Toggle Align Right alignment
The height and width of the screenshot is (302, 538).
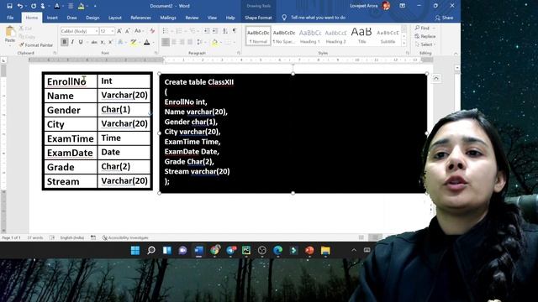pyautogui.click(x=182, y=42)
